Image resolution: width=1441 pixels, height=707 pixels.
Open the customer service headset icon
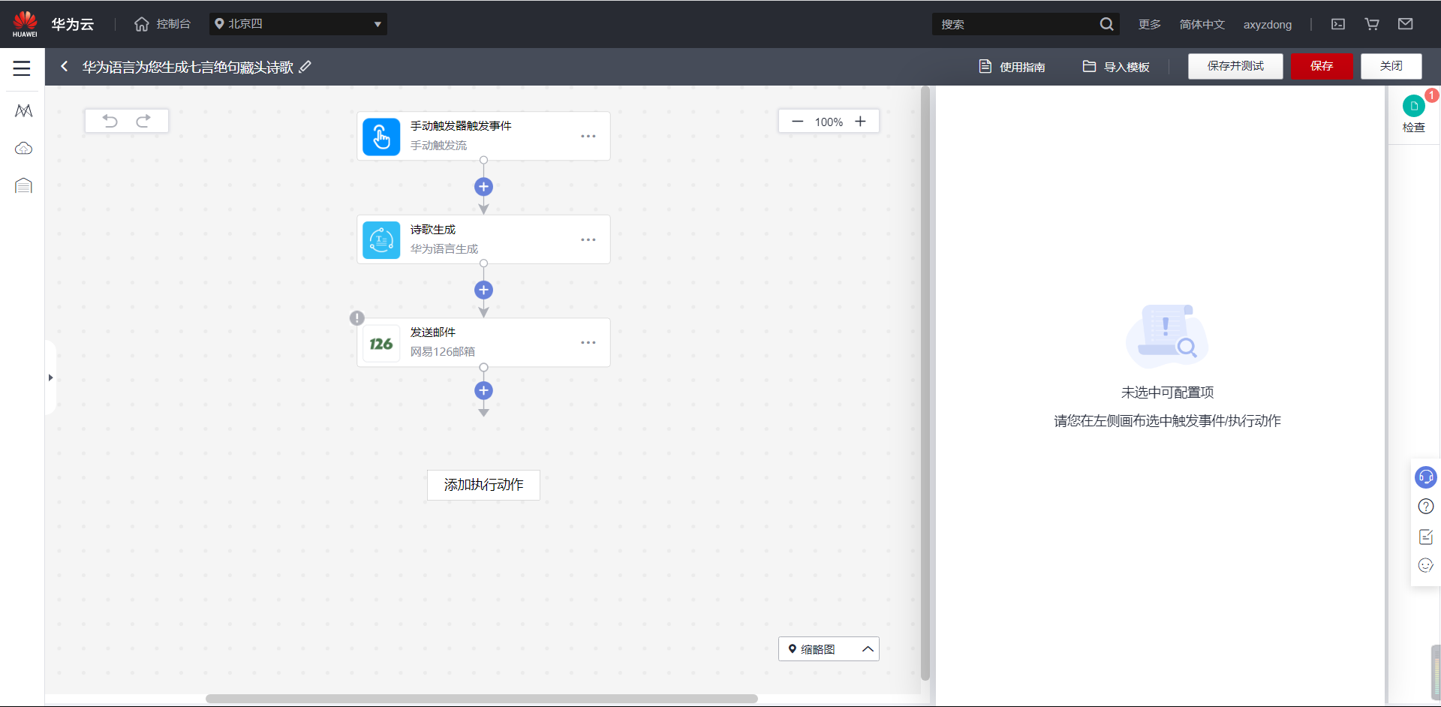(x=1425, y=477)
